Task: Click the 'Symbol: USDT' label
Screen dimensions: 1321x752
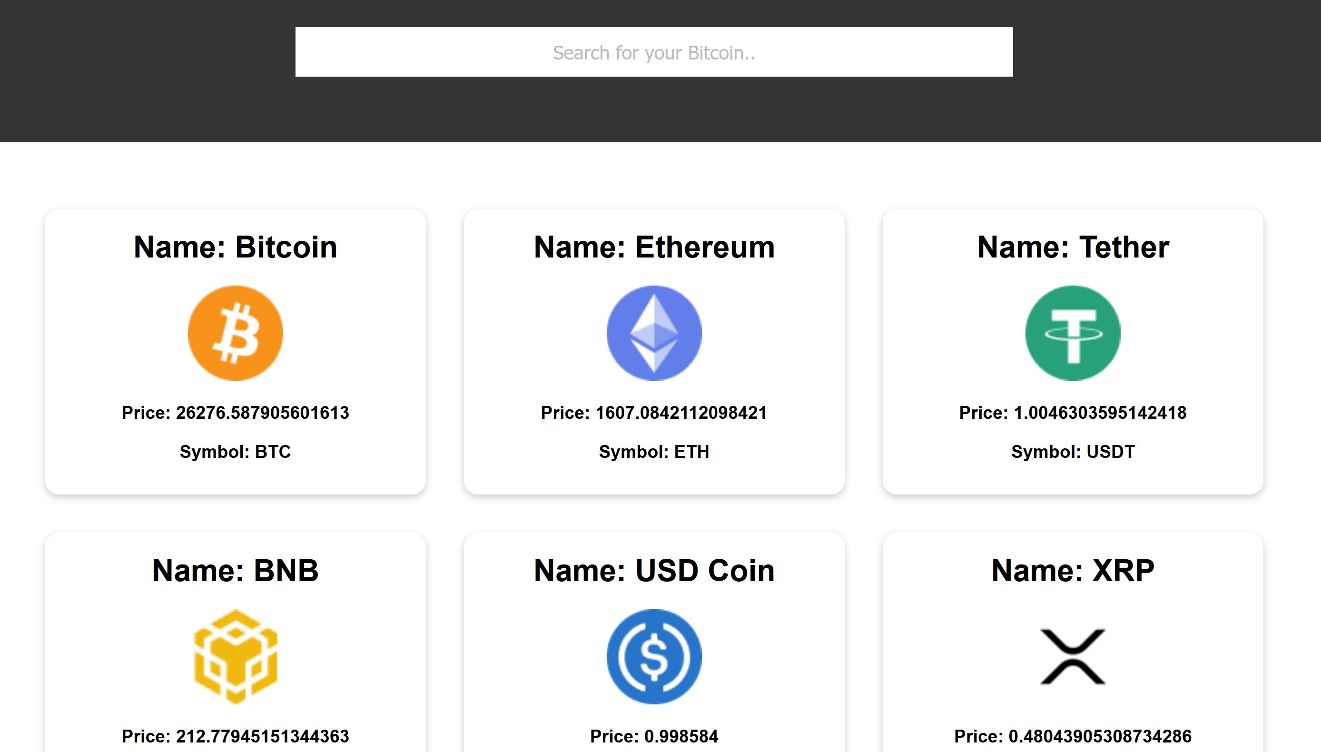Action: point(1073,452)
